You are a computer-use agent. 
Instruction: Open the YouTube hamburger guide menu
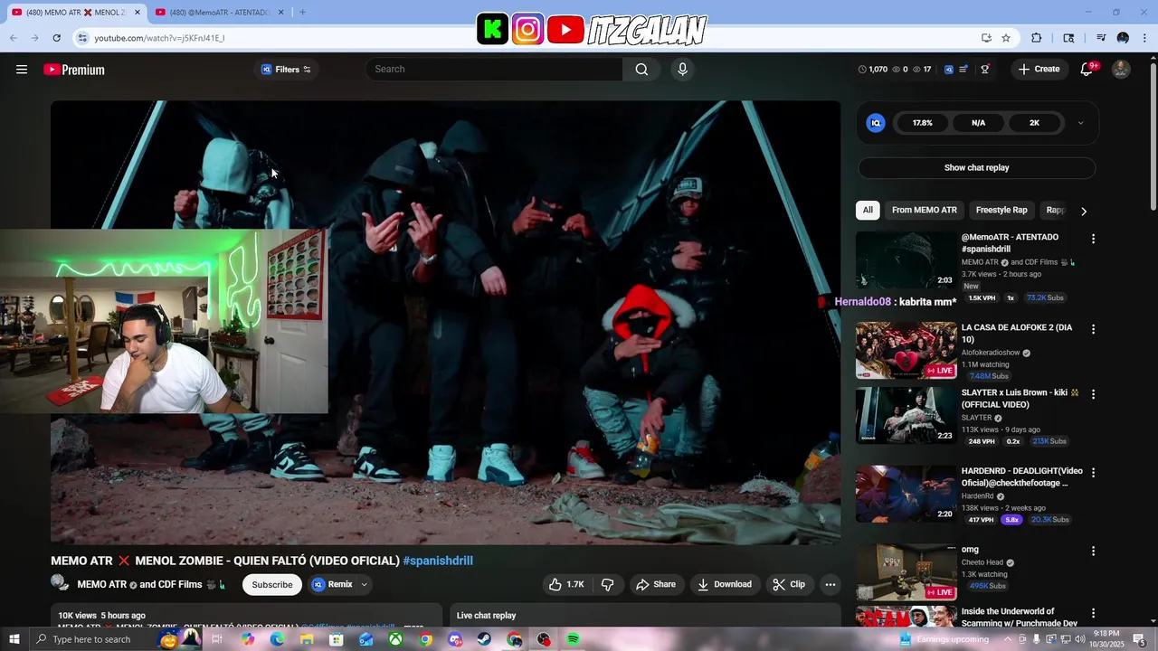[22, 70]
